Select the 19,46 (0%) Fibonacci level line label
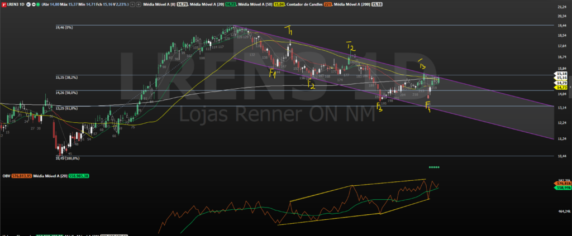The image size is (572, 236). coord(66,27)
